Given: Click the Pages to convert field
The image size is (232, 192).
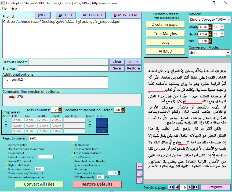Looking at the screenshot, I should pyautogui.click(x=53, y=138).
